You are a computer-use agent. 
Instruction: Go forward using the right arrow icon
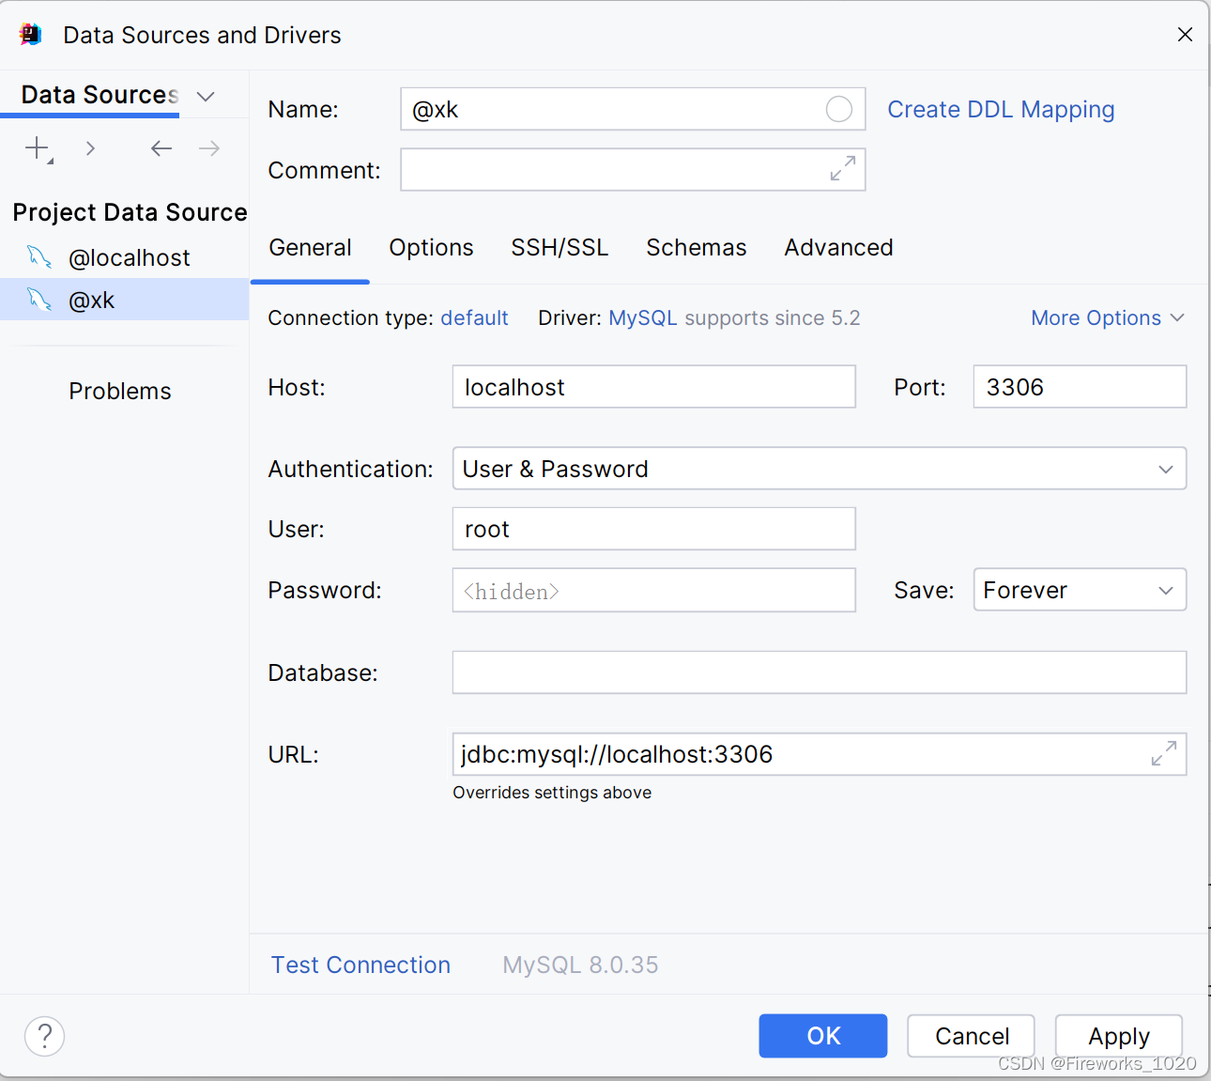(x=208, y=148)
